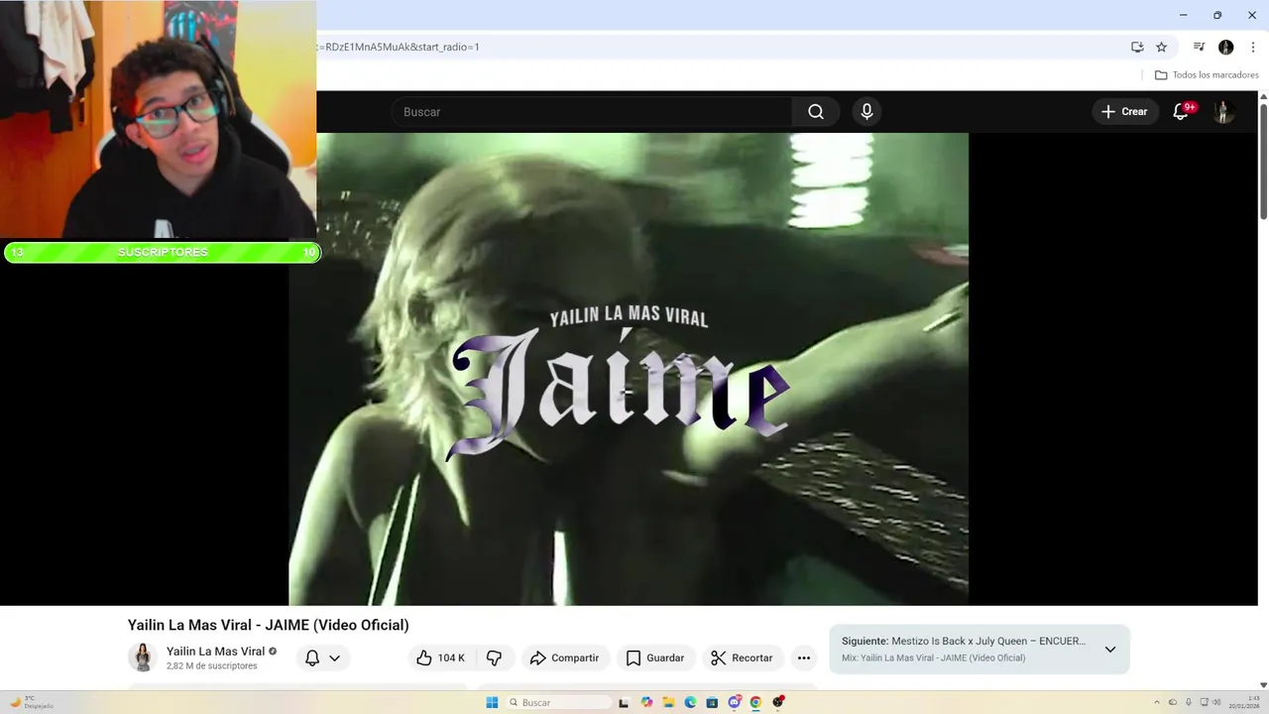The height and width of the screenshot is (714, 1269).
Task: Click video title Yailin La Mas Viral - JAIME
Action: pyautogui.click(x=268, y=625)
